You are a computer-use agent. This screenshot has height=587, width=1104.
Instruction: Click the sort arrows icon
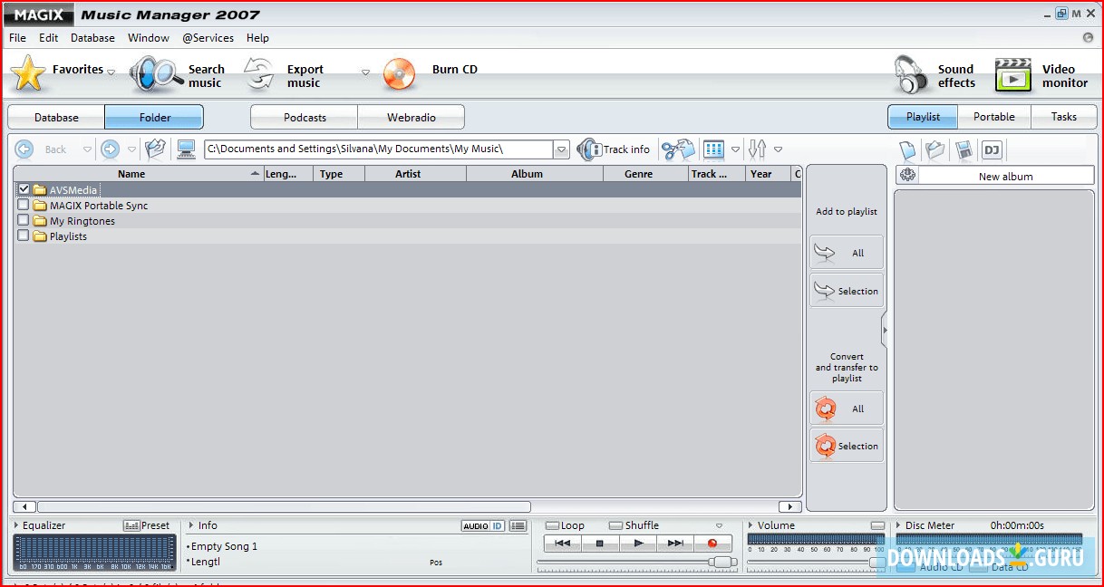(757, 149)
